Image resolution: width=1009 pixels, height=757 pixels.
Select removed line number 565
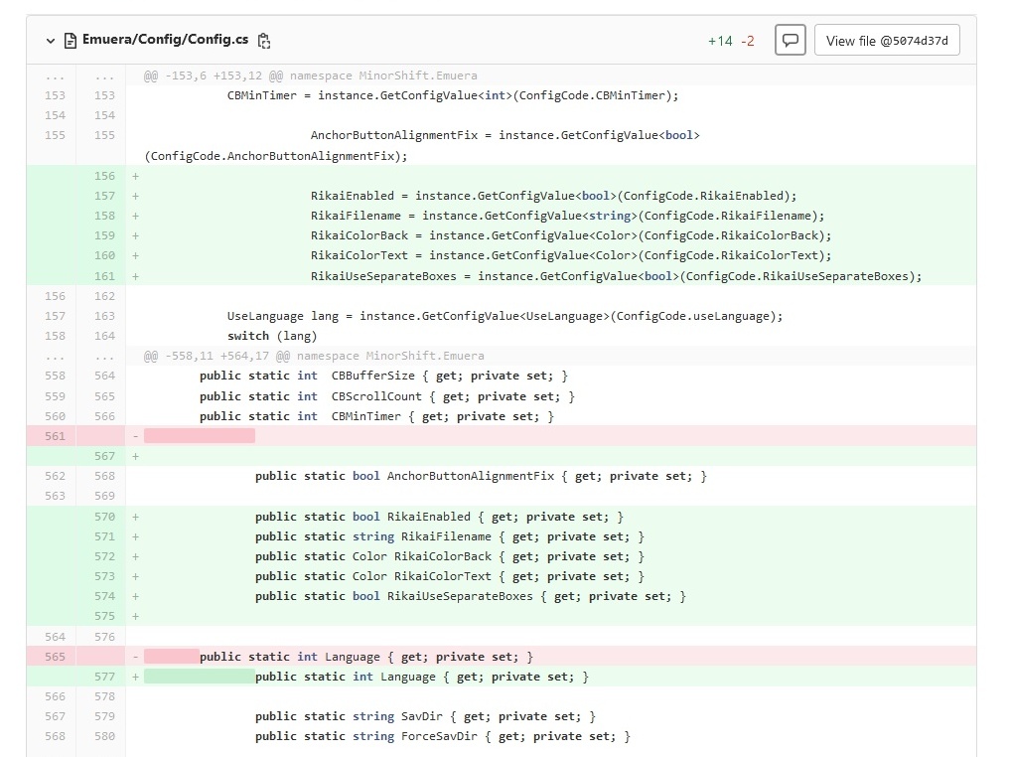(55, 657)
